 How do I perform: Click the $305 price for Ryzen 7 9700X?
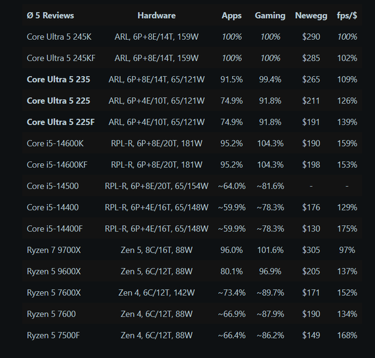[311, 250]
